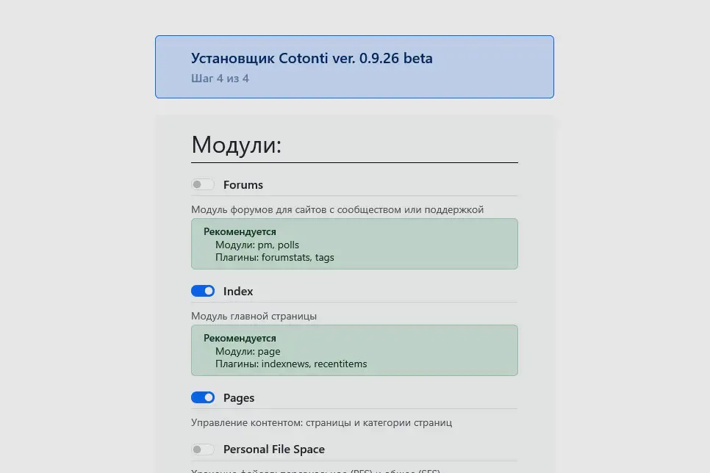Enable the Personal File Space toggle

203,449
